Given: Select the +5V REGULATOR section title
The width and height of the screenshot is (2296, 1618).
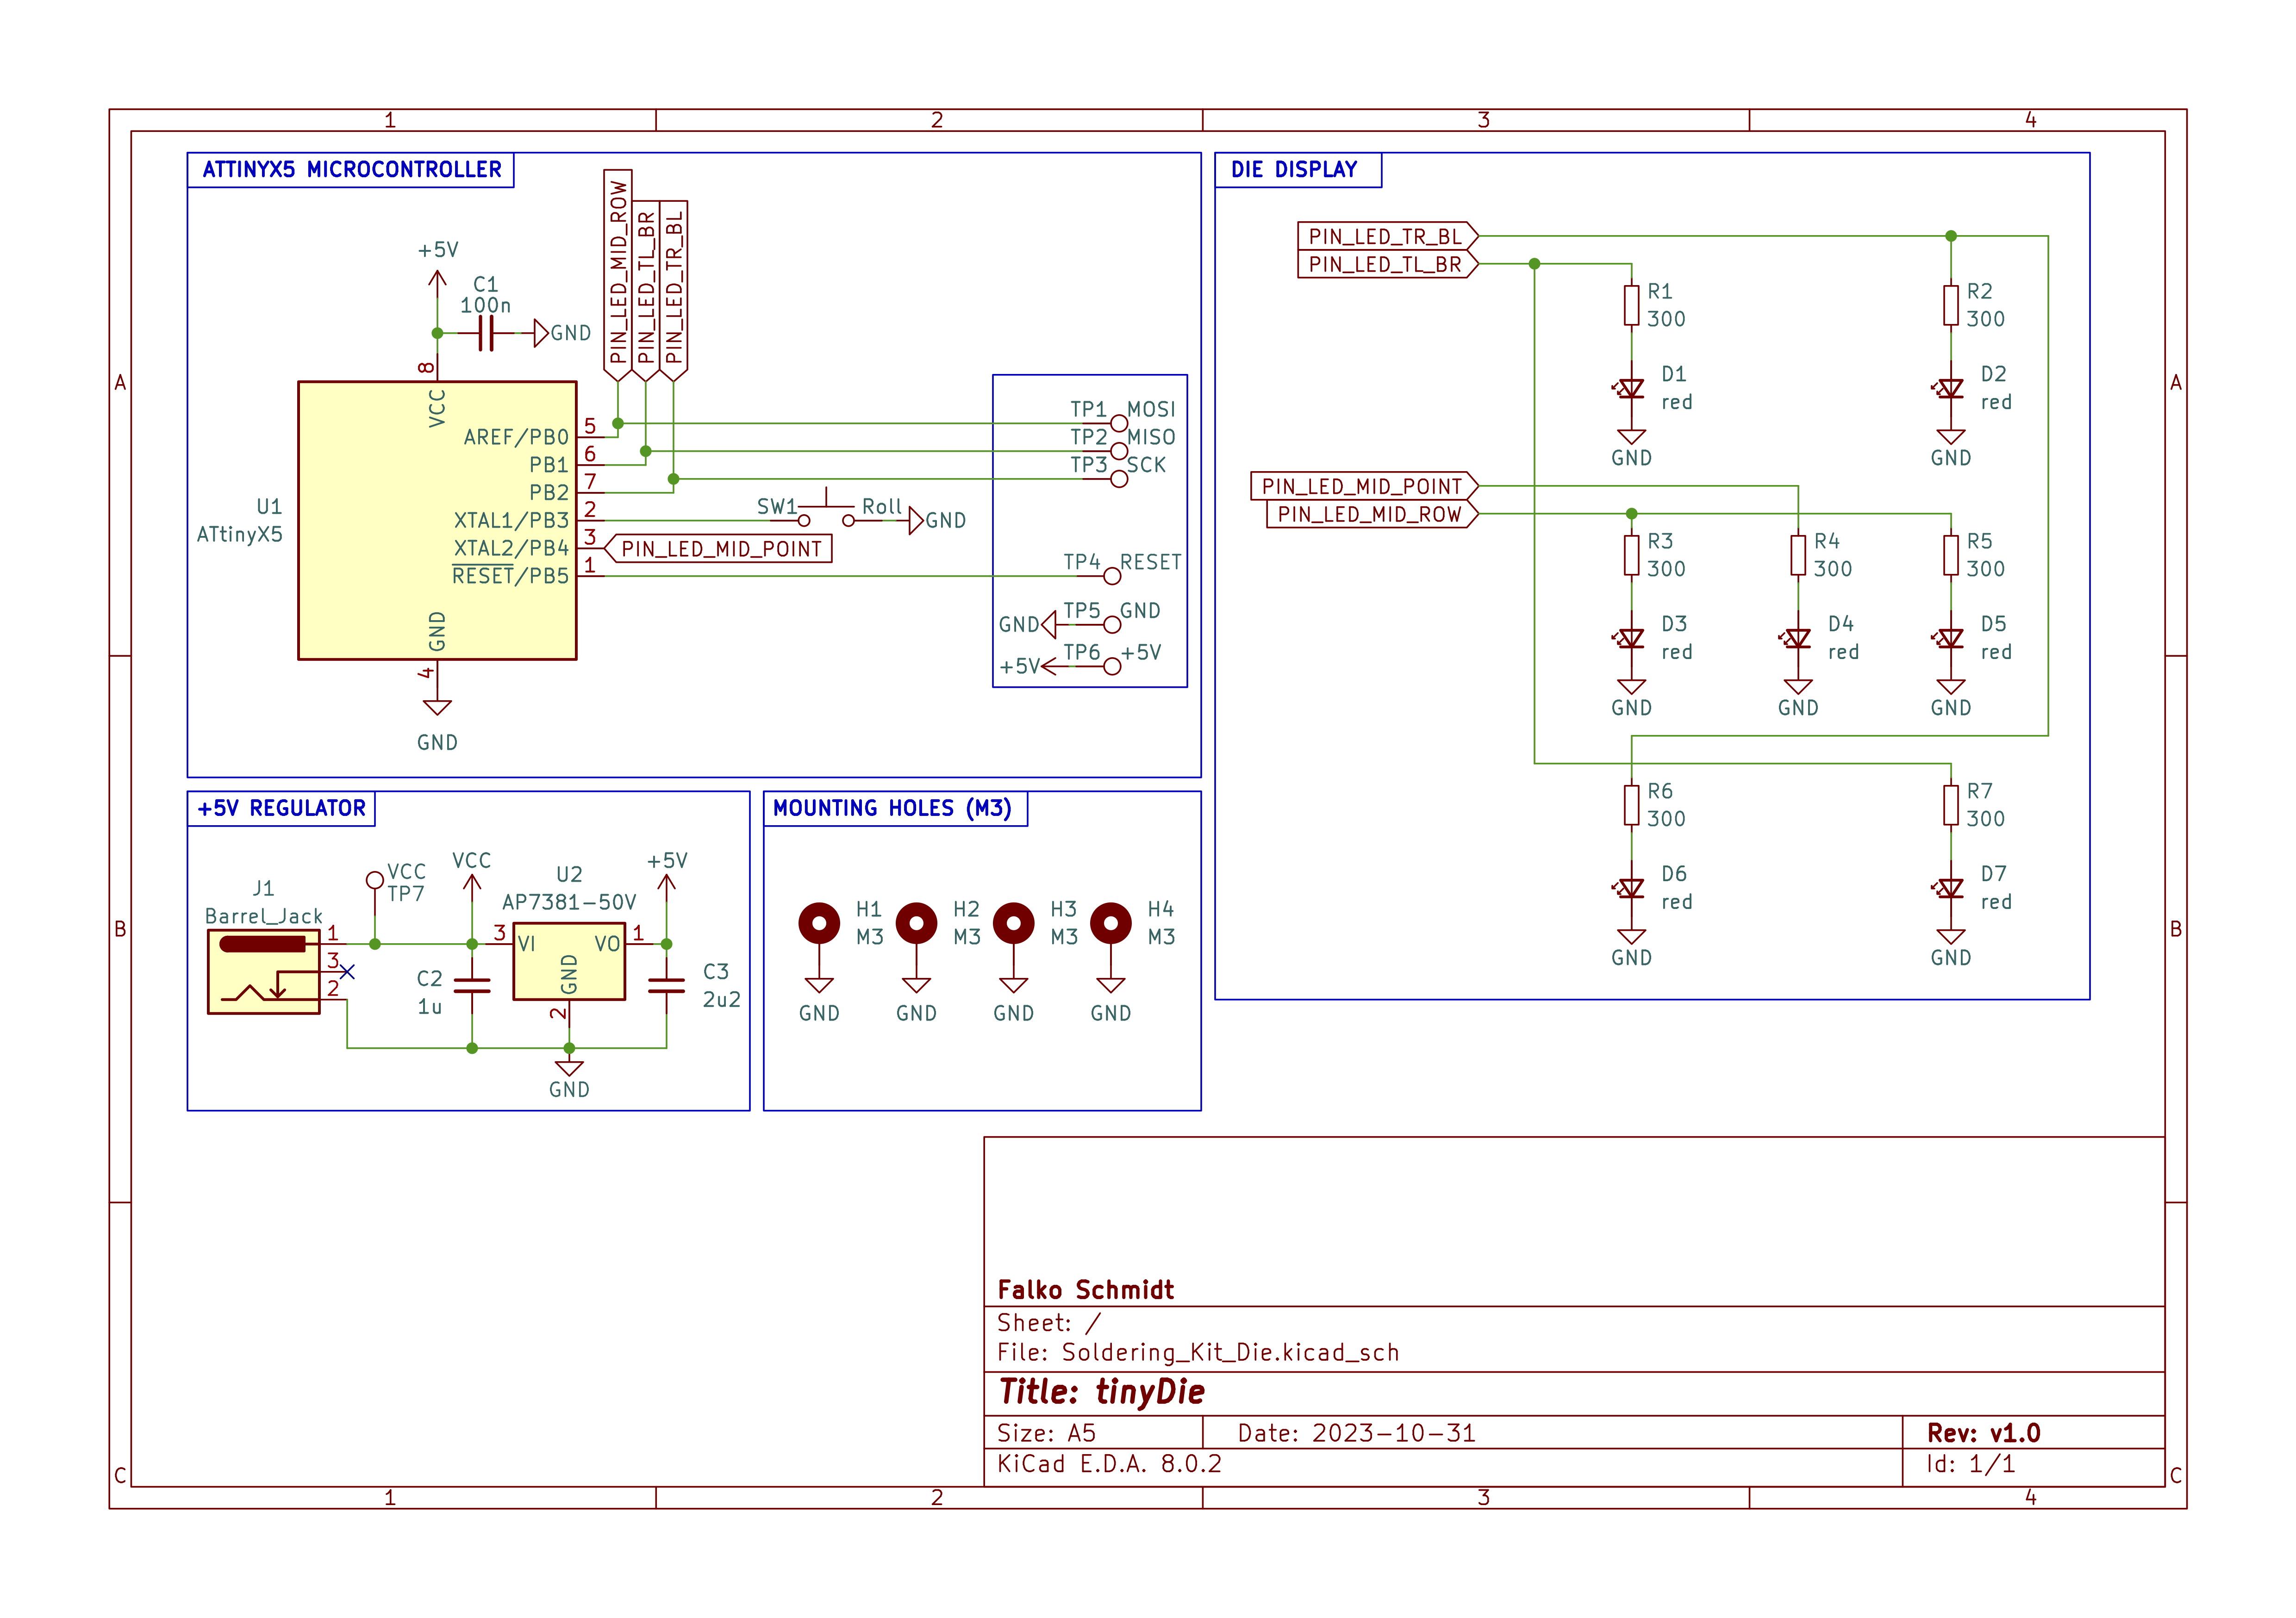Looking at the screenshot, I should tap(281, 808).
